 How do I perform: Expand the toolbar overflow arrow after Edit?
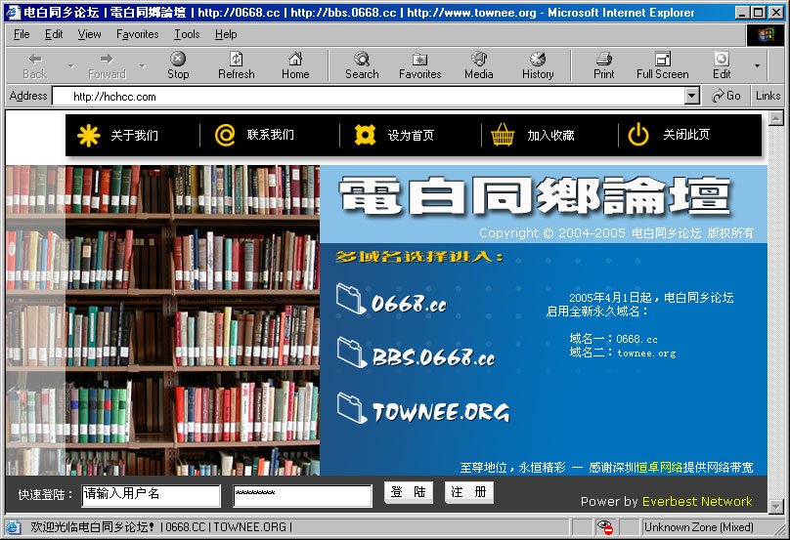[757, 66]
